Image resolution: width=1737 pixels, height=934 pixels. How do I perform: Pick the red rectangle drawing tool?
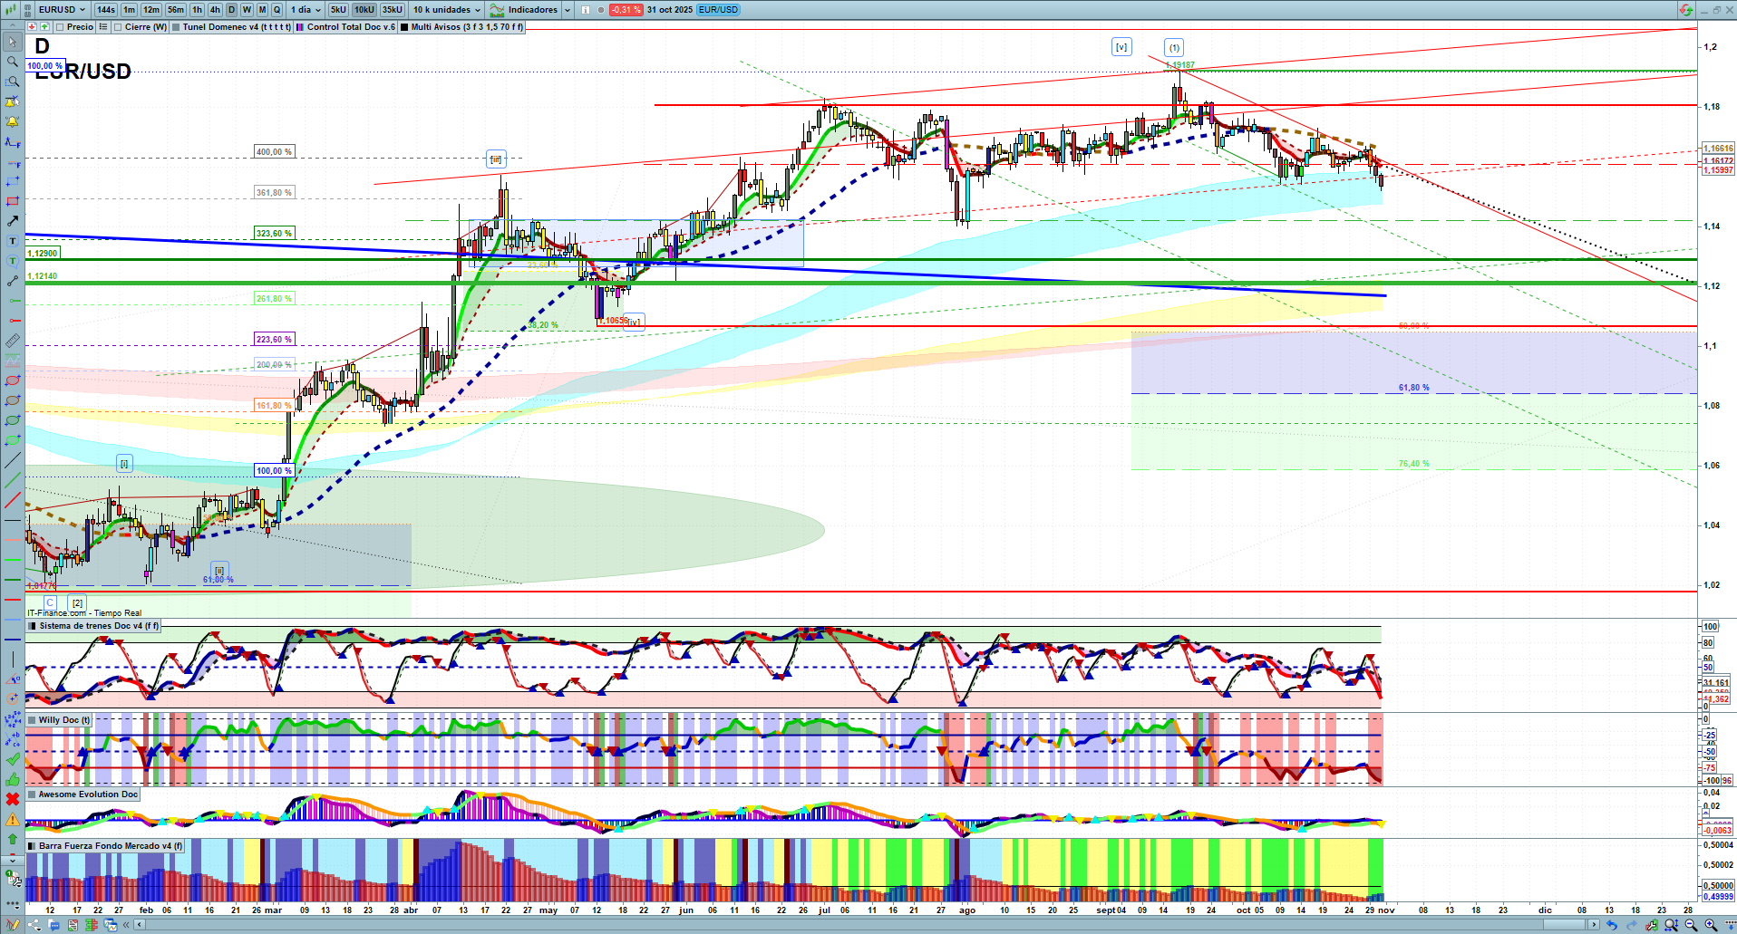13,201
